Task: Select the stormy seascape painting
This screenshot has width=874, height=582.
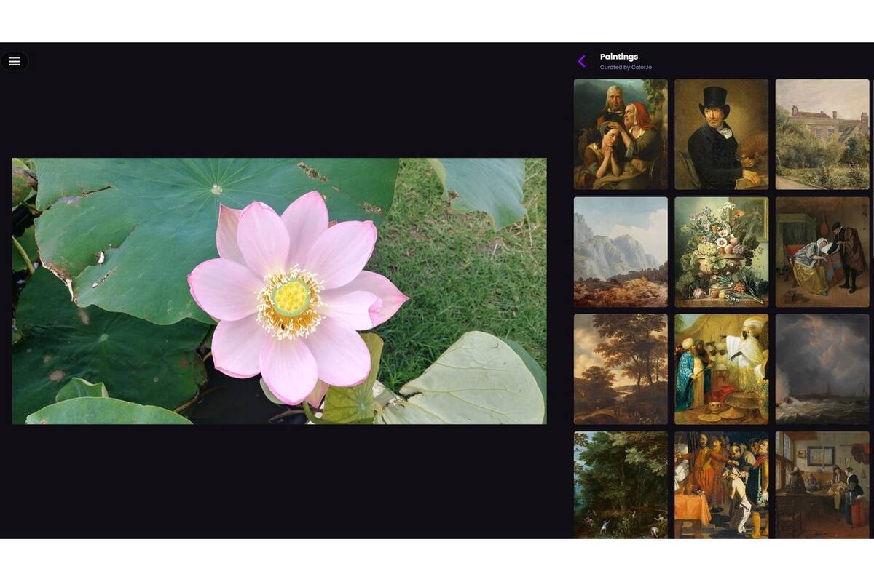Action: (x=822, y=370)
